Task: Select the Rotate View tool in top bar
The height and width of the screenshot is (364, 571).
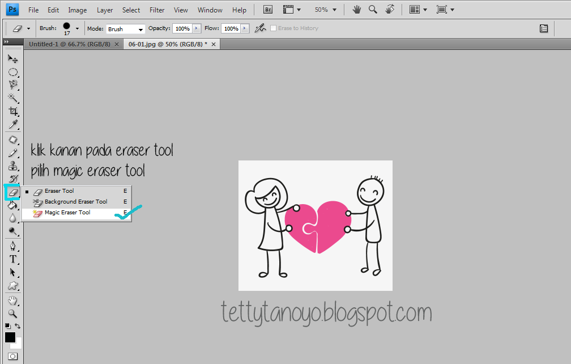Action: 389,10
